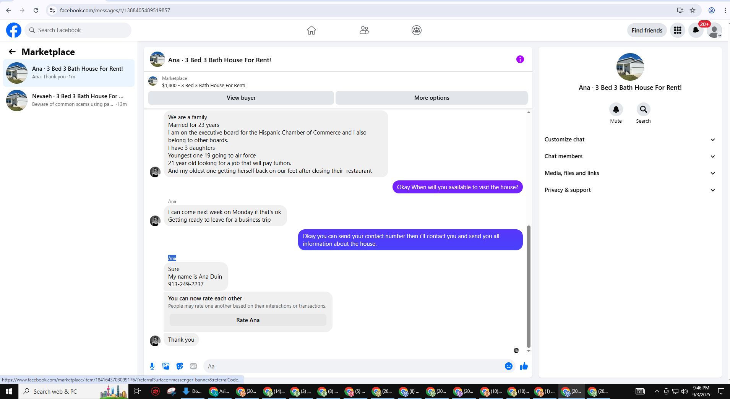Go to the Home feed icon
Image resolution: width=730 pixels, height=399 pixels.
pyautogui.click(x=311, y=30)
